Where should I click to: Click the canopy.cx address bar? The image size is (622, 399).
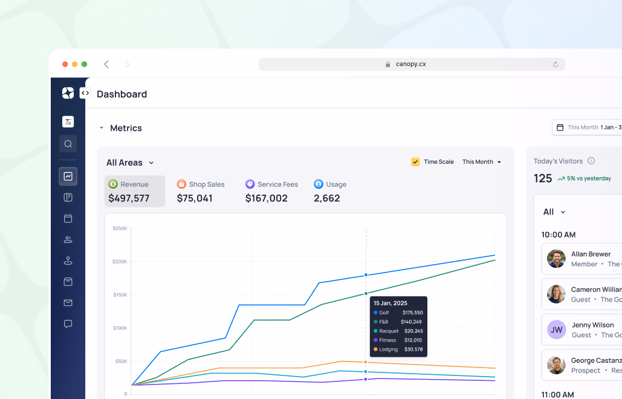coord(412,64)
